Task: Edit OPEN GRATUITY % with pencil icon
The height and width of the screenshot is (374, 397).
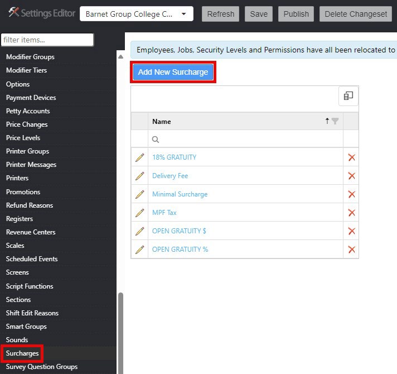Action: [x=139, y=250]
